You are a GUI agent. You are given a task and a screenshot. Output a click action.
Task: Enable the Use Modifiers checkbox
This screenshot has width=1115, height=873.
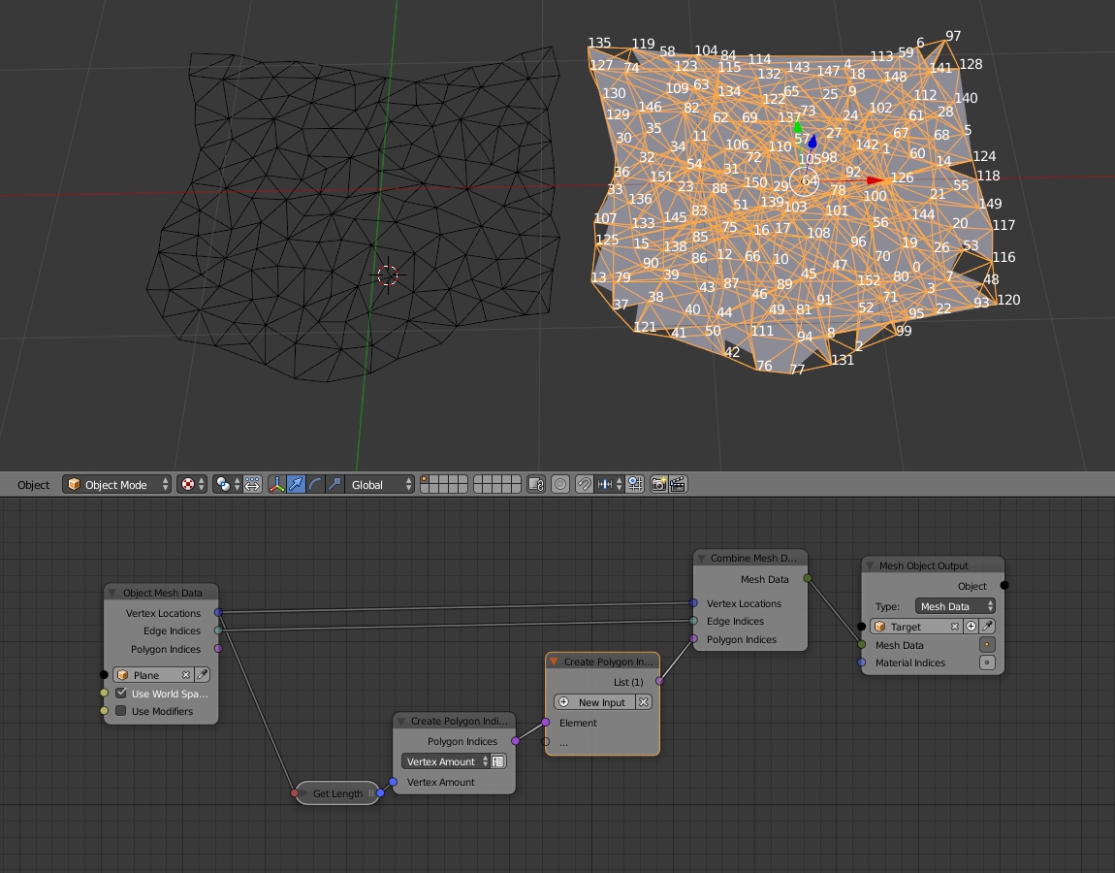point(121,711)
